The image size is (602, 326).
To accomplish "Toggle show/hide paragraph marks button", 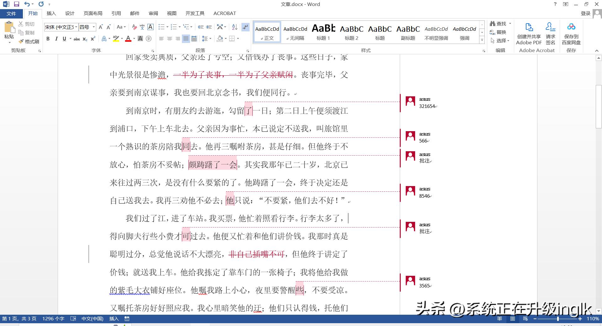I will [x=245, y=27].
